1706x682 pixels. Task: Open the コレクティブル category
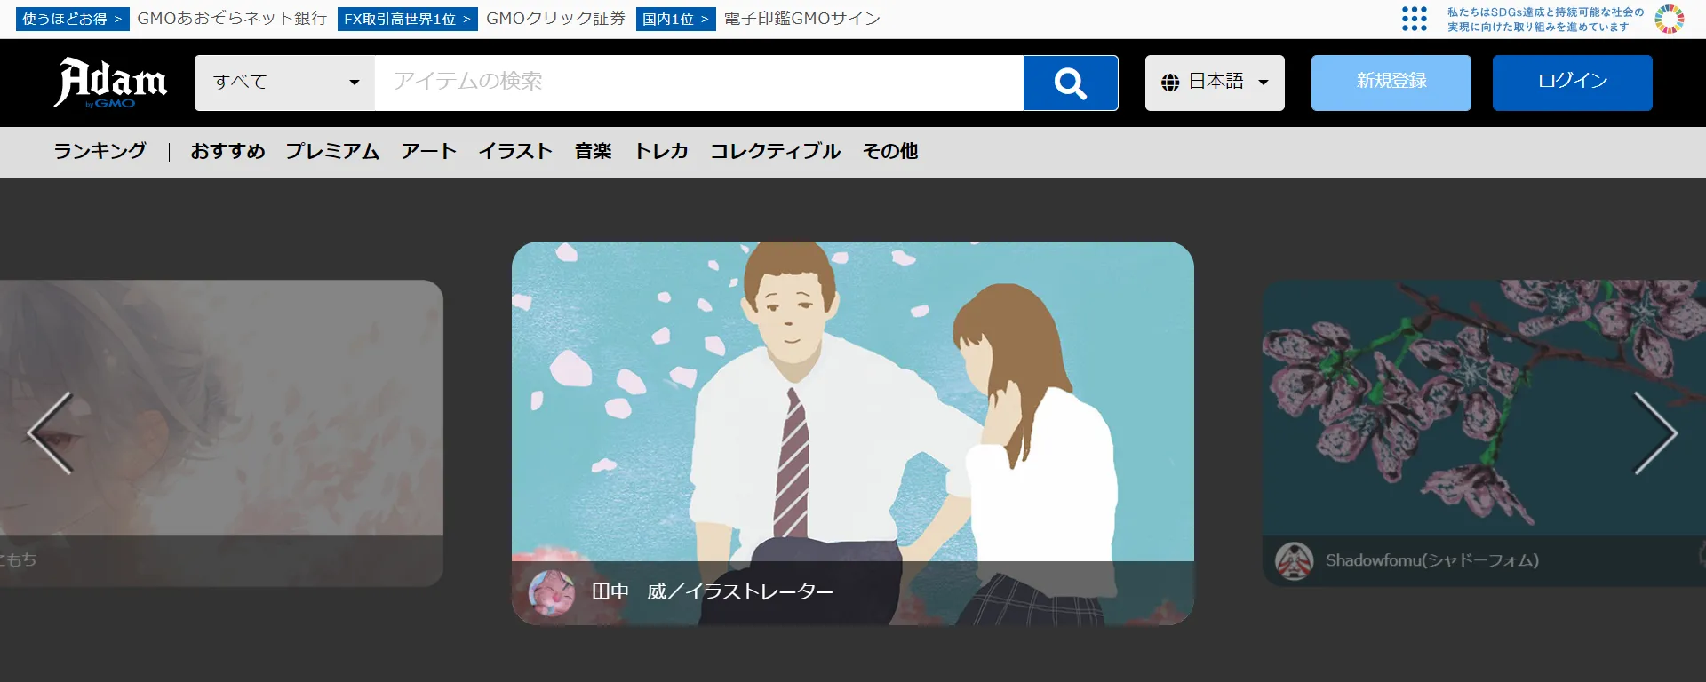point(775,151)
